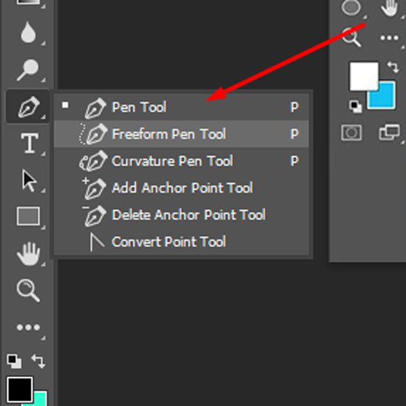Select the Dodge tool
The height and width of the screenshot is (406, 406).
[28, 69]
